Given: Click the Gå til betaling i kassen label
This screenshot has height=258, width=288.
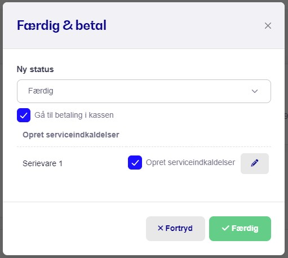Looking at the screenshot, I should 74,115.
